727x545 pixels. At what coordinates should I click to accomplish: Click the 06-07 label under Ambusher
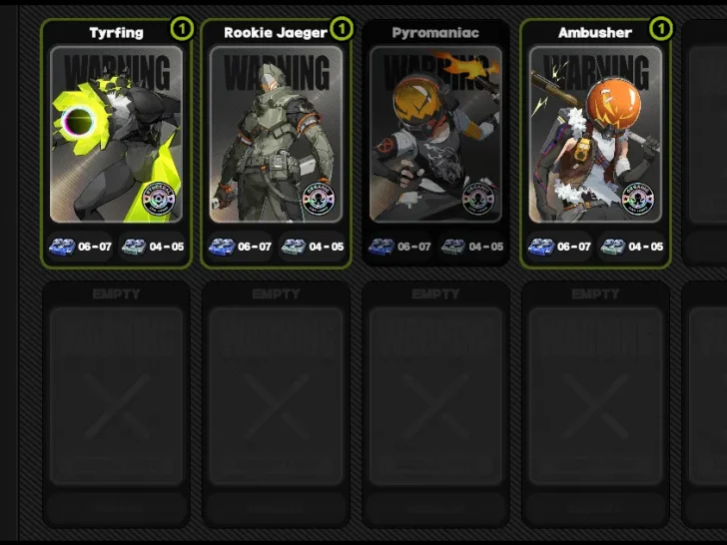pyautogui.click(x=574, y=247)
